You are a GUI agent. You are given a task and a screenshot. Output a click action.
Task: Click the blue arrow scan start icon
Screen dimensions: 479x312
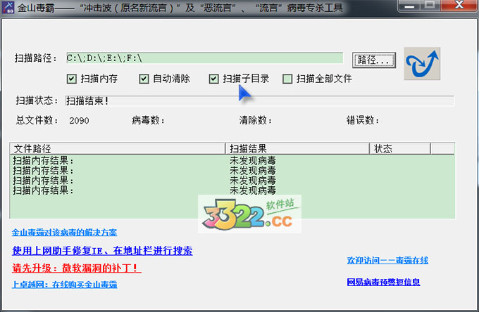pos(422,64)
